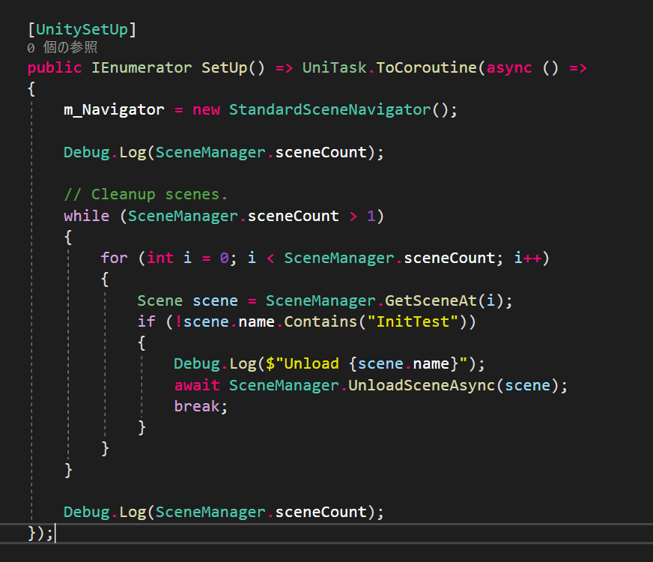Screen dimensions: 653x562
Task: Click the ToCoroutine method call
Action: (x=426, y=67)
